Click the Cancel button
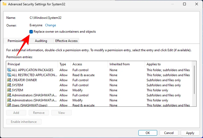This screenshot has height=138, width=203. pyautogui.click(x=169, y=133)
